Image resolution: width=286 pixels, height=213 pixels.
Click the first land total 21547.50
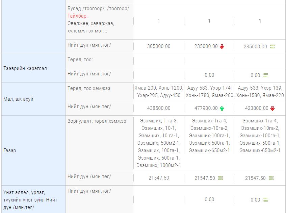pyautogui.click(x=159, y=178)
